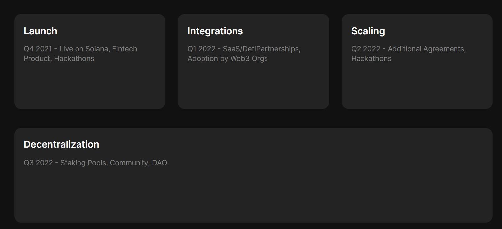The height and width of the screenshot is (229, 502).
Task: Click the "Staking Pools" text
Action: pos(84,163)
